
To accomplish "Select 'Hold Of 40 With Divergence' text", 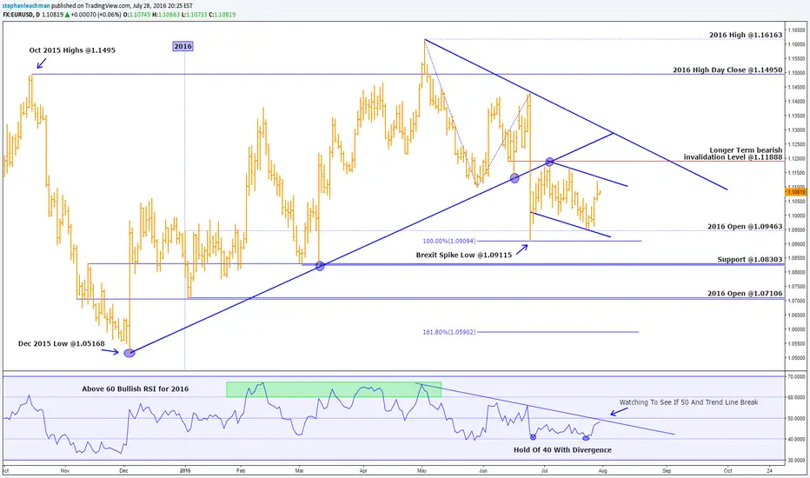I will [x=562, y=450].
